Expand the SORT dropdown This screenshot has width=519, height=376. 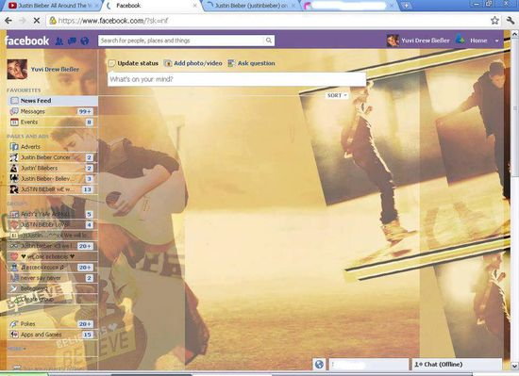[x=337, y=95]
